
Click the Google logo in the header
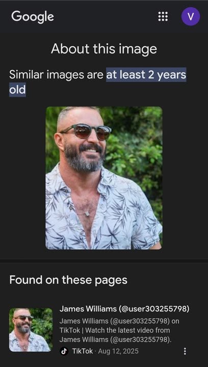pyautogui.click(x=33, y=17)
